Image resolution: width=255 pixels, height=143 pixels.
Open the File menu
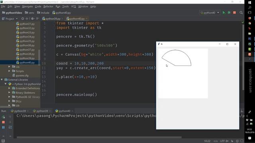[x=3, y=6]
